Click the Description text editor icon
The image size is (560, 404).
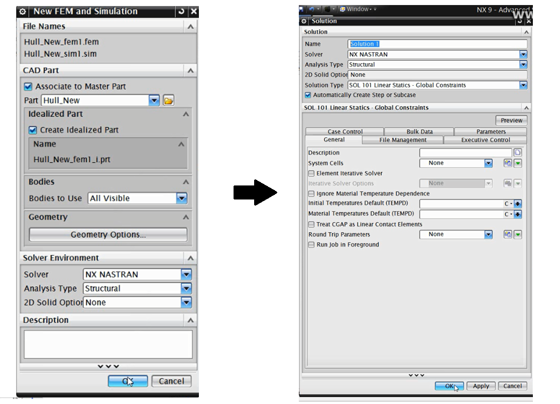(518, 153)
